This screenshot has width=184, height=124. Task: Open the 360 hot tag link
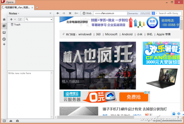98,34
